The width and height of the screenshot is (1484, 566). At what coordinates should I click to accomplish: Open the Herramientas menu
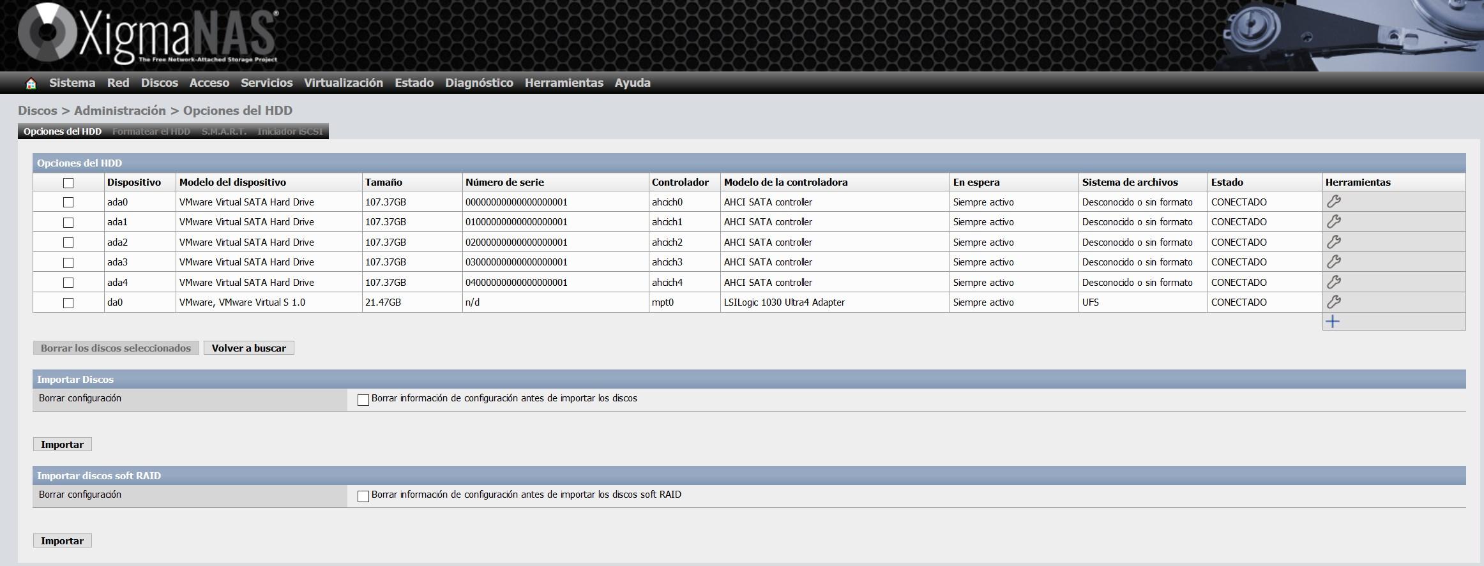[x=564, y=83]
